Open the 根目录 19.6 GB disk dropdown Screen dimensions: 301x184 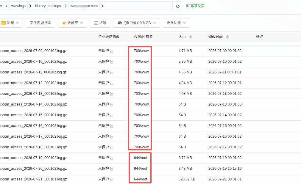tap(136, 23)
